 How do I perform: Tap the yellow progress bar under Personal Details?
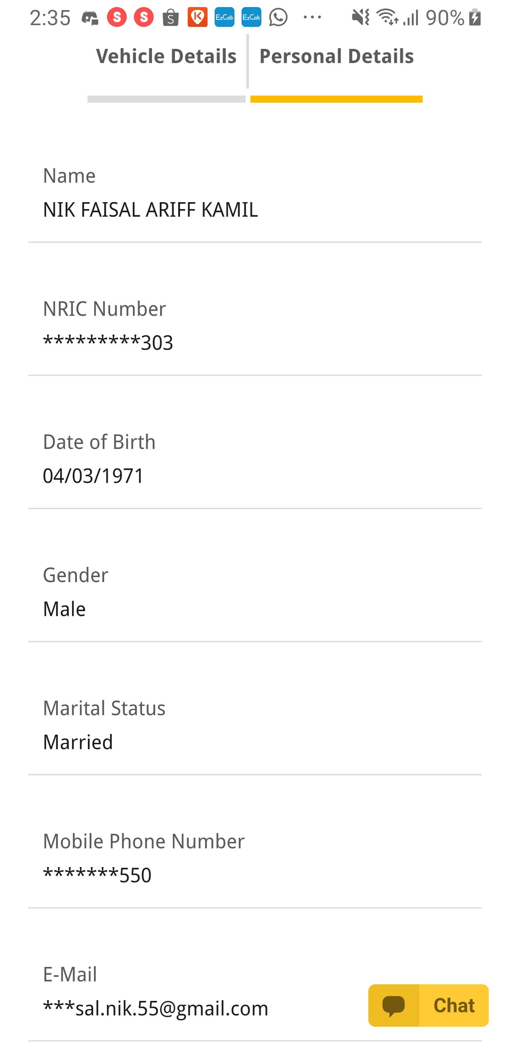click(336, 99)
